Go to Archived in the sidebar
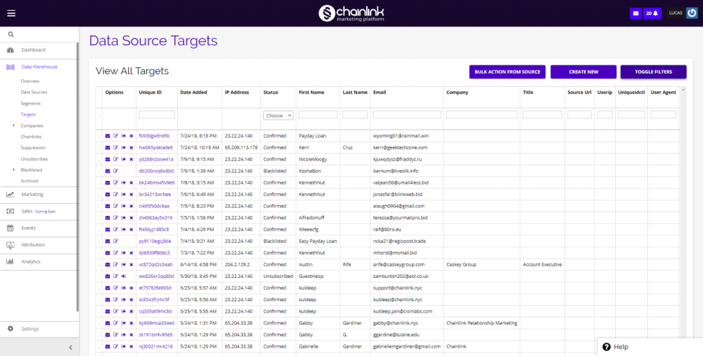Image resolution: width=703 pixels, height=356 pixels. tap(30, 181)
